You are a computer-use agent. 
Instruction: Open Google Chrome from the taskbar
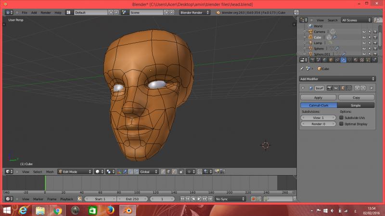click(x=57, y=210)
